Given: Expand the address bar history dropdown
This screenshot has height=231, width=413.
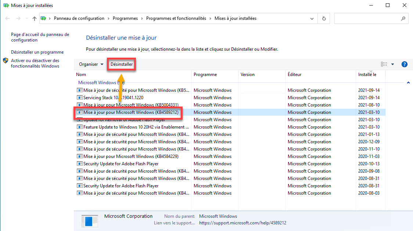Looking at the screenshot, I should [x=312, y=19].
